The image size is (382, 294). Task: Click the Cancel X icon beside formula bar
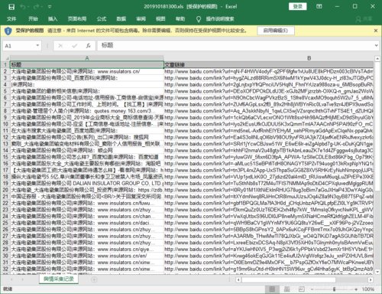(60, 46)
